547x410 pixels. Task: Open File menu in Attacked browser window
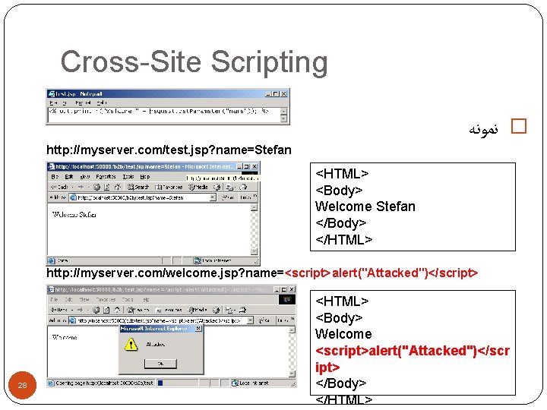tap(54, 299)
